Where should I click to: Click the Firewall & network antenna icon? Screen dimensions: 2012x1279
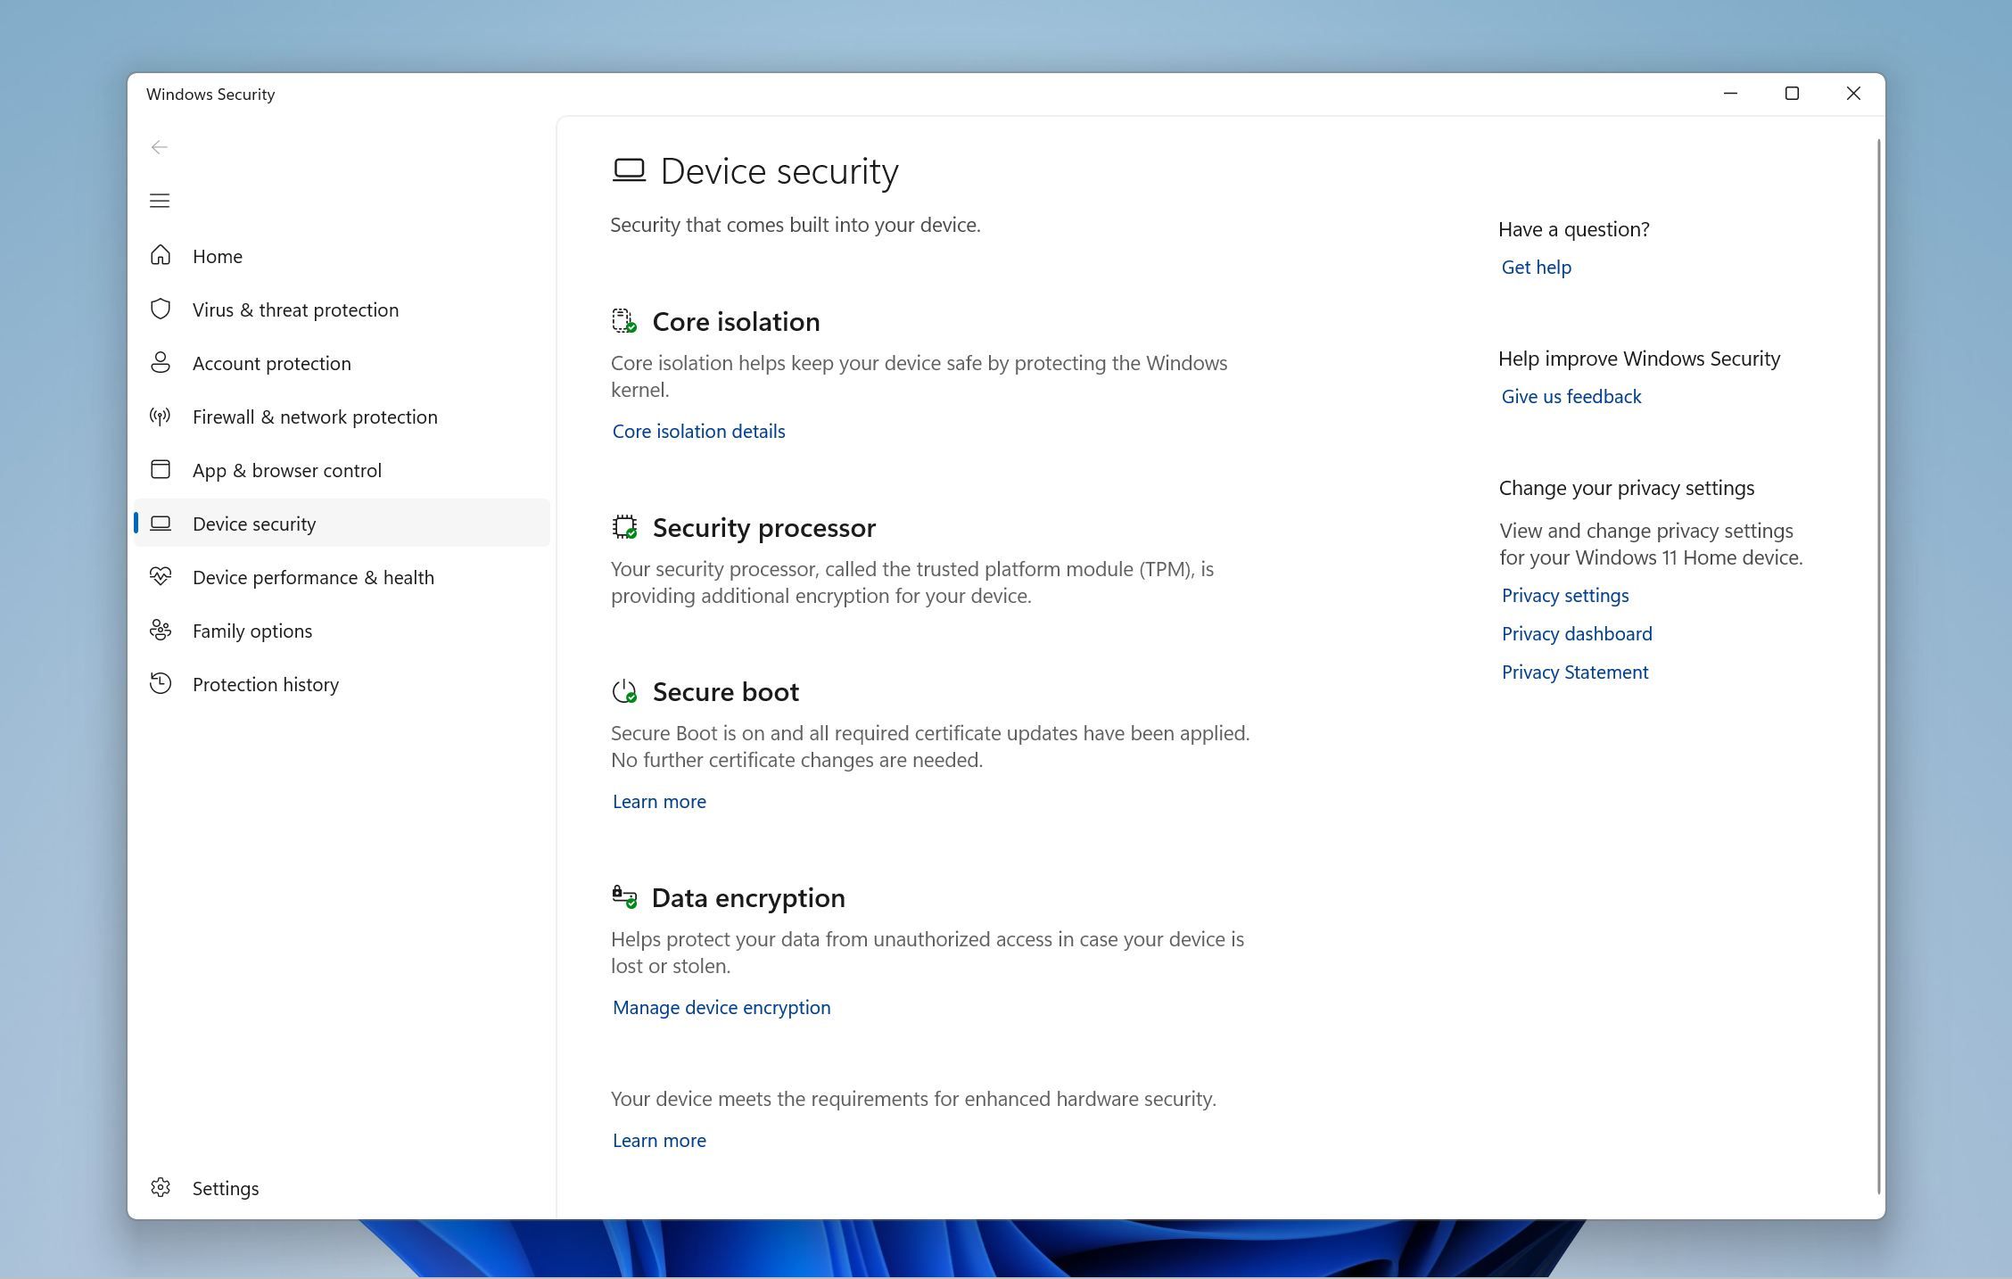click(x=161, y=416)
